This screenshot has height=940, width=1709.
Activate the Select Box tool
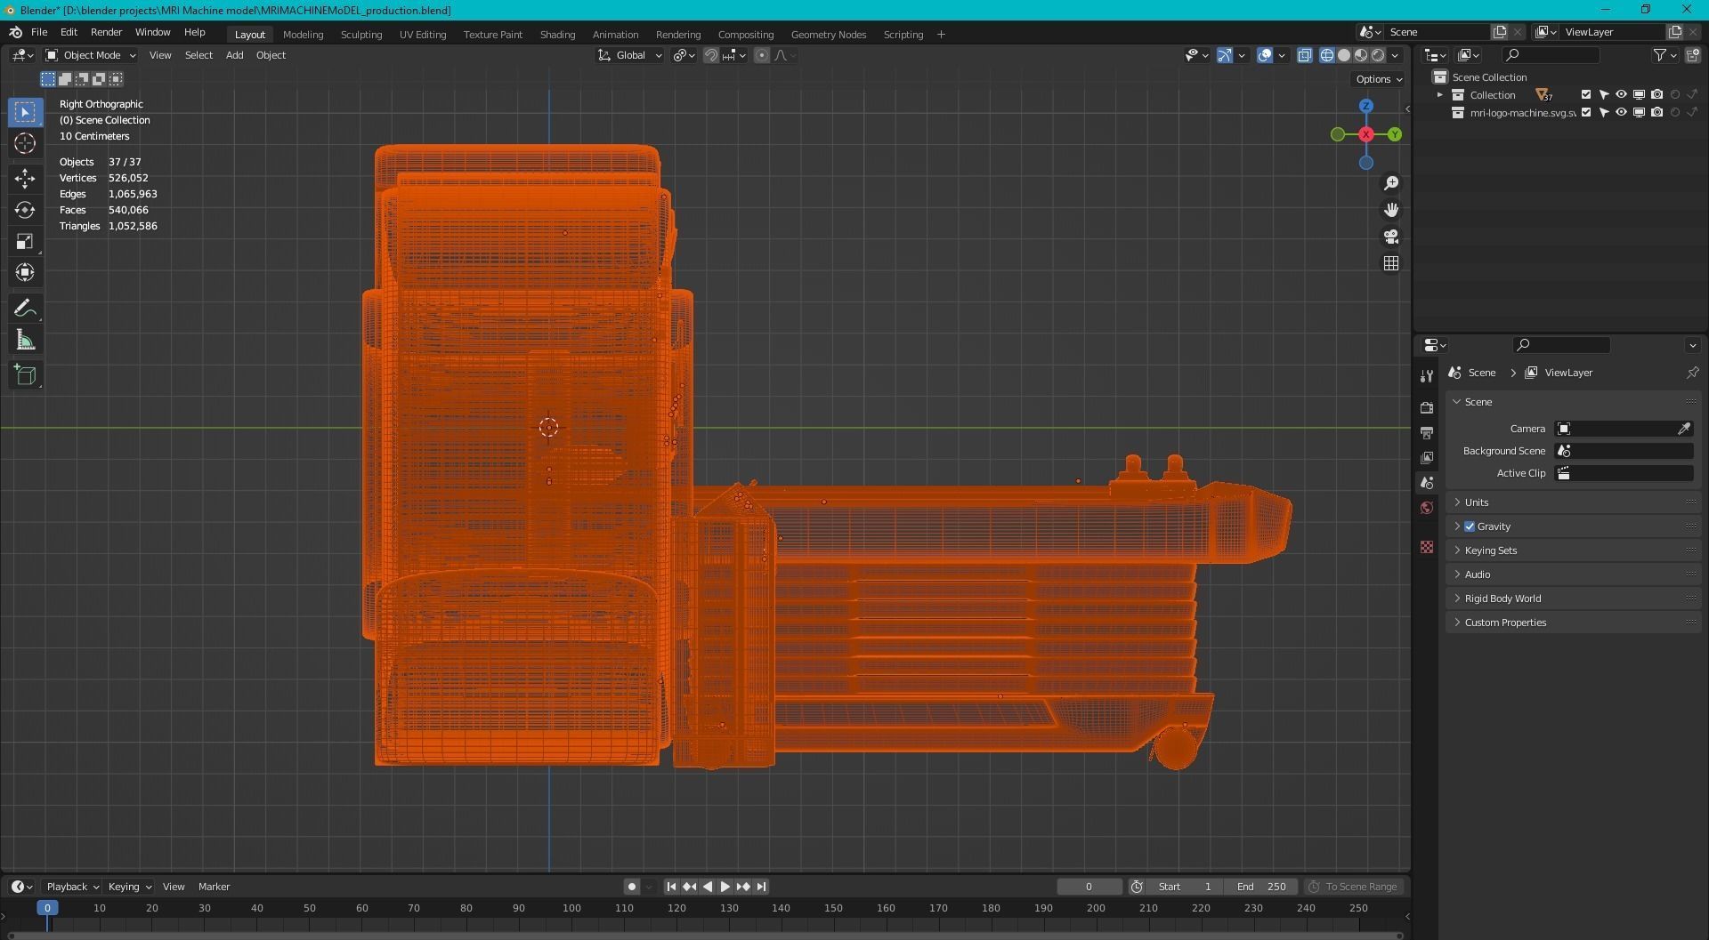click(x=25, y=112)
